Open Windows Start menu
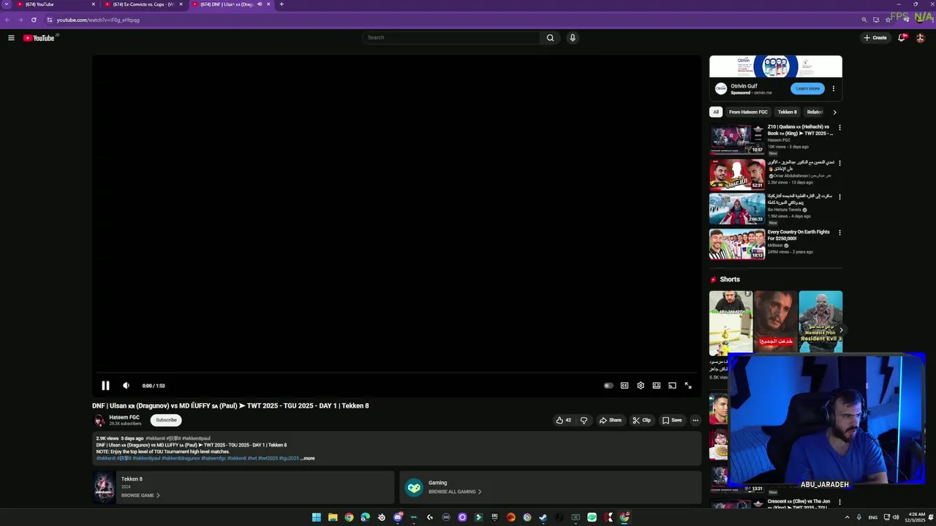This screenshot has height=526, width=936. [317, 517]
